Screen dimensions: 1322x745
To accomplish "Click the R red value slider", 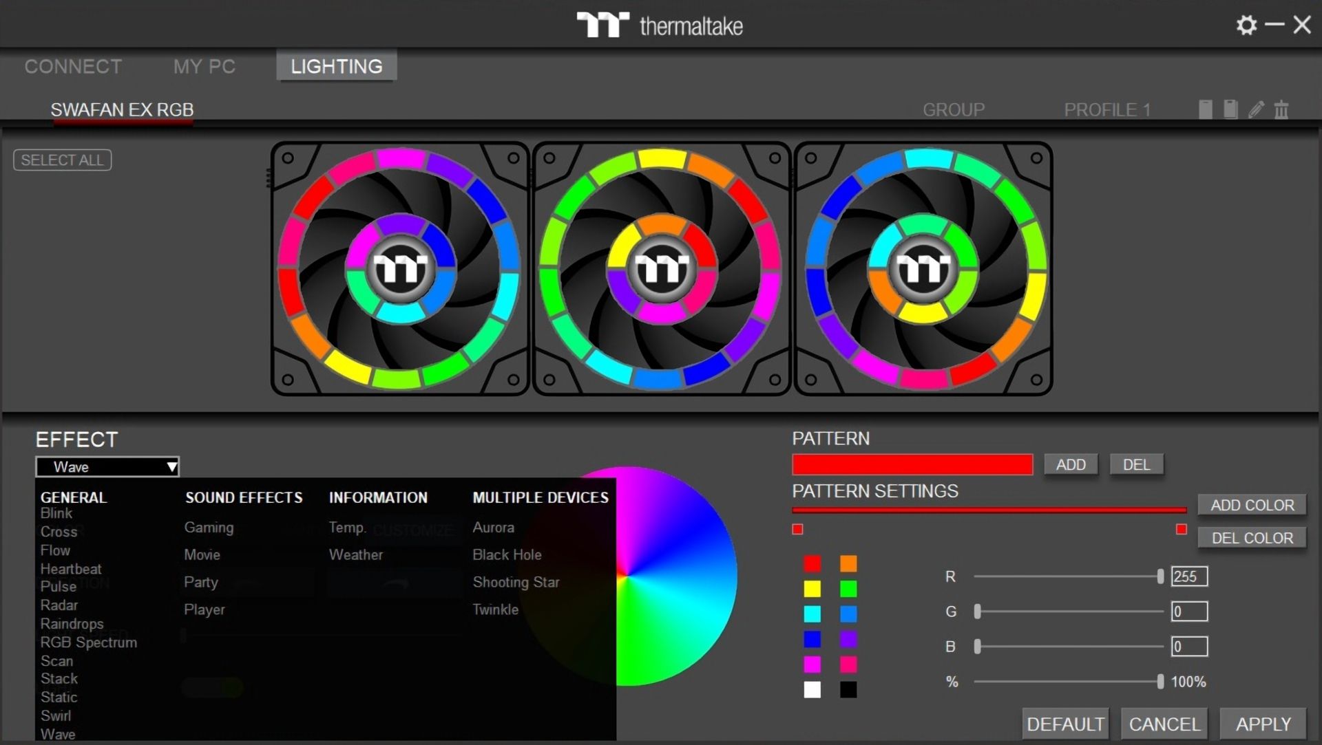I will click(1069, 576).
